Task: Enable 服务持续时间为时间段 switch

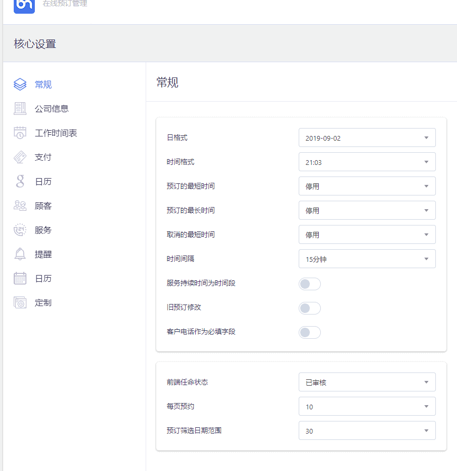Action: [310, 284]
